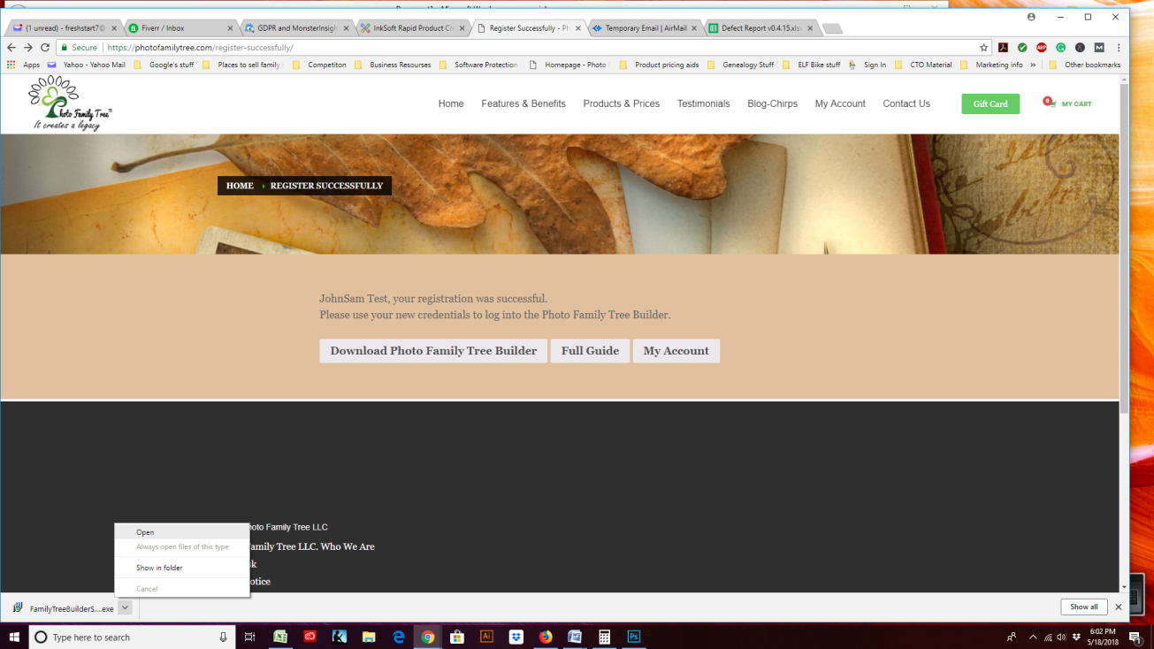
Task: Click the Windows search box
Action: point(132,637)
